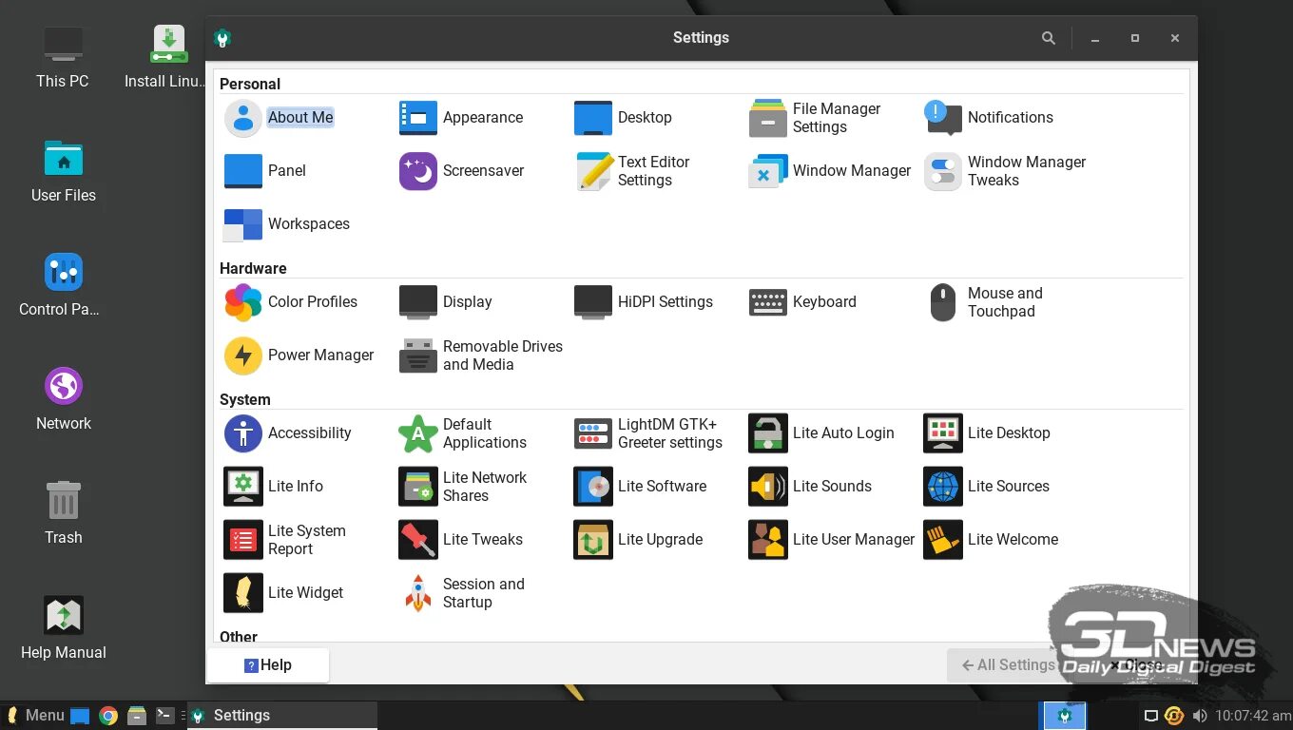
Task: Open LightDM GTK+ Greeter settings icon
Action: point(593,433)
